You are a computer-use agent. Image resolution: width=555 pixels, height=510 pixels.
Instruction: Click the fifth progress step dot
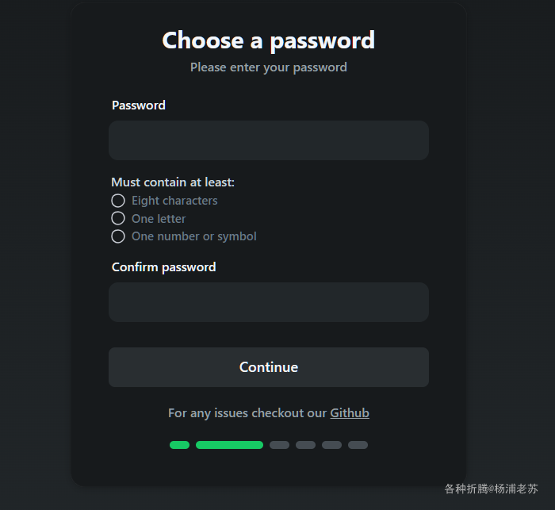(331, 445)
